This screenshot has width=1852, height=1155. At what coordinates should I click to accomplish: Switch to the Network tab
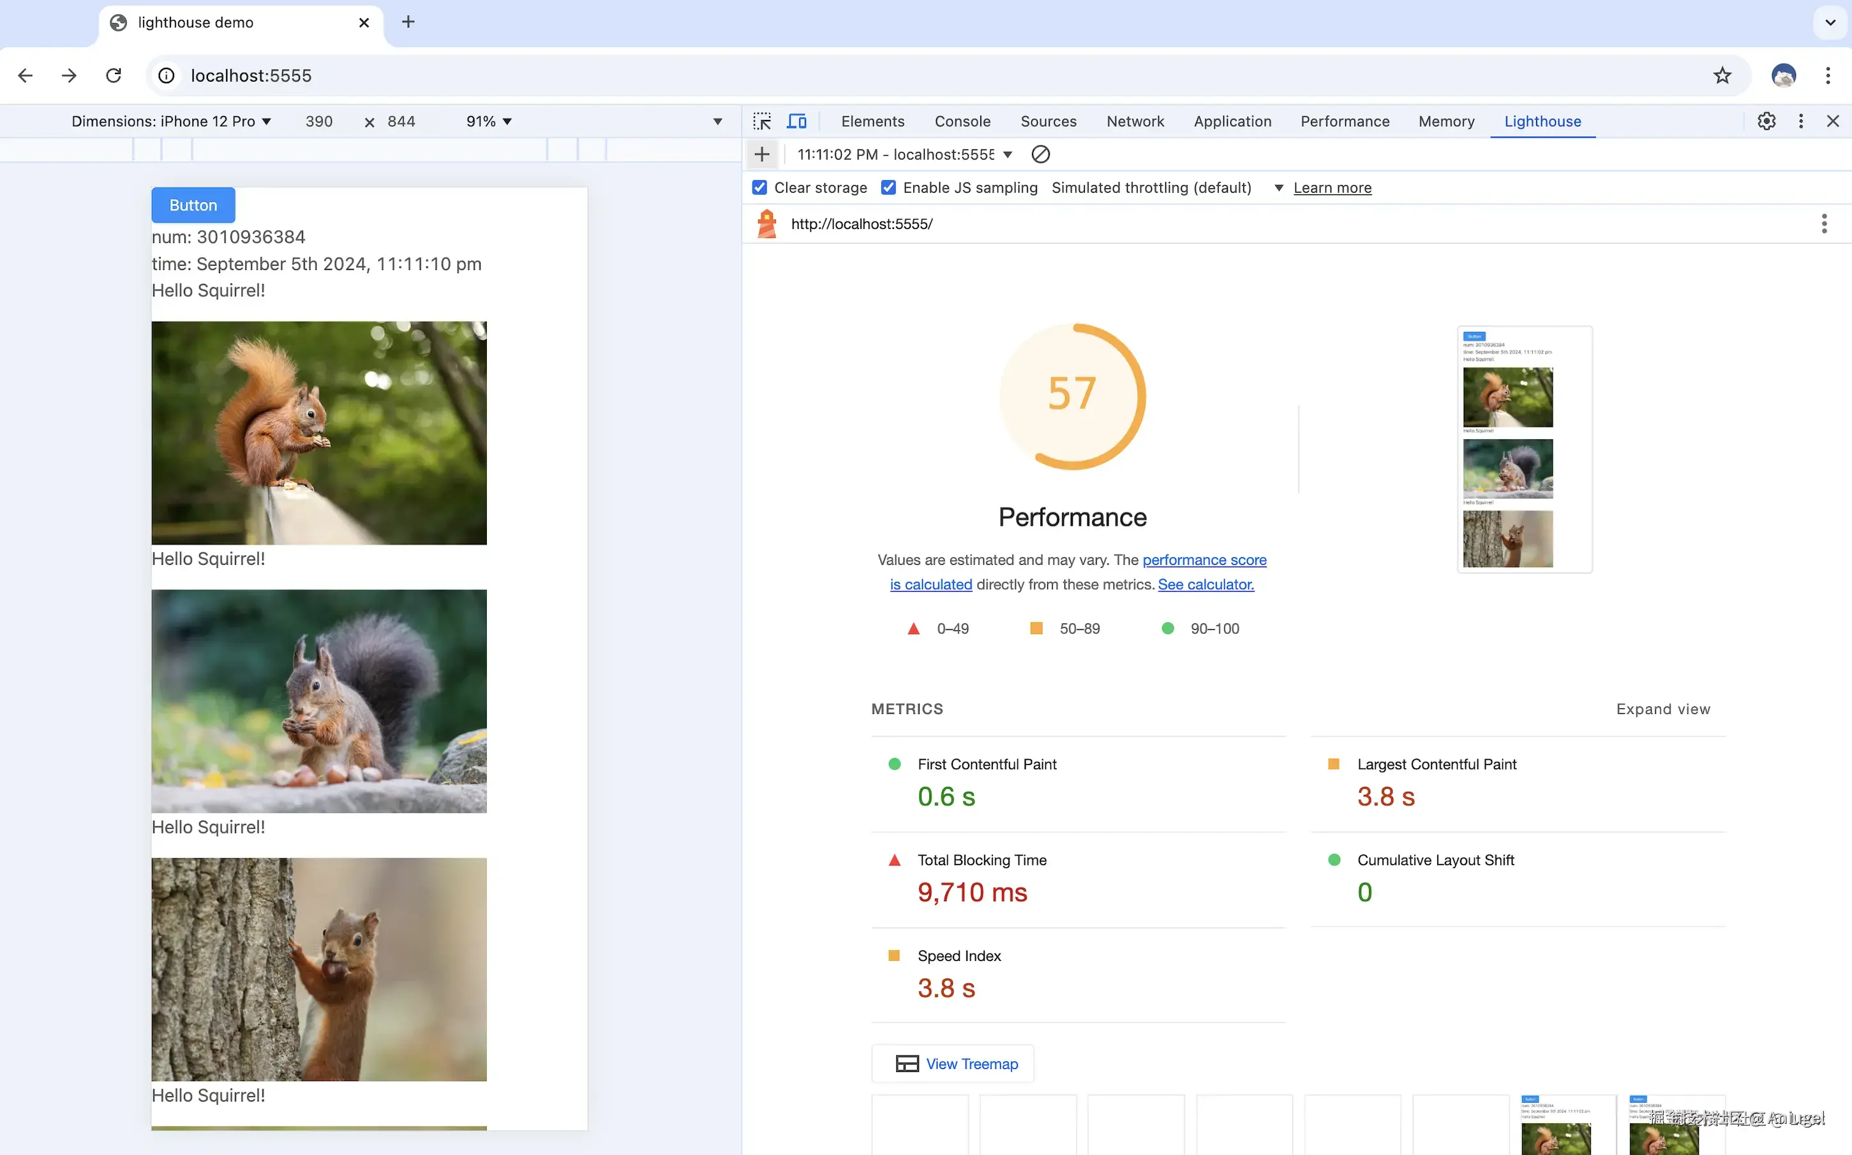click(x=1135, y=121)
